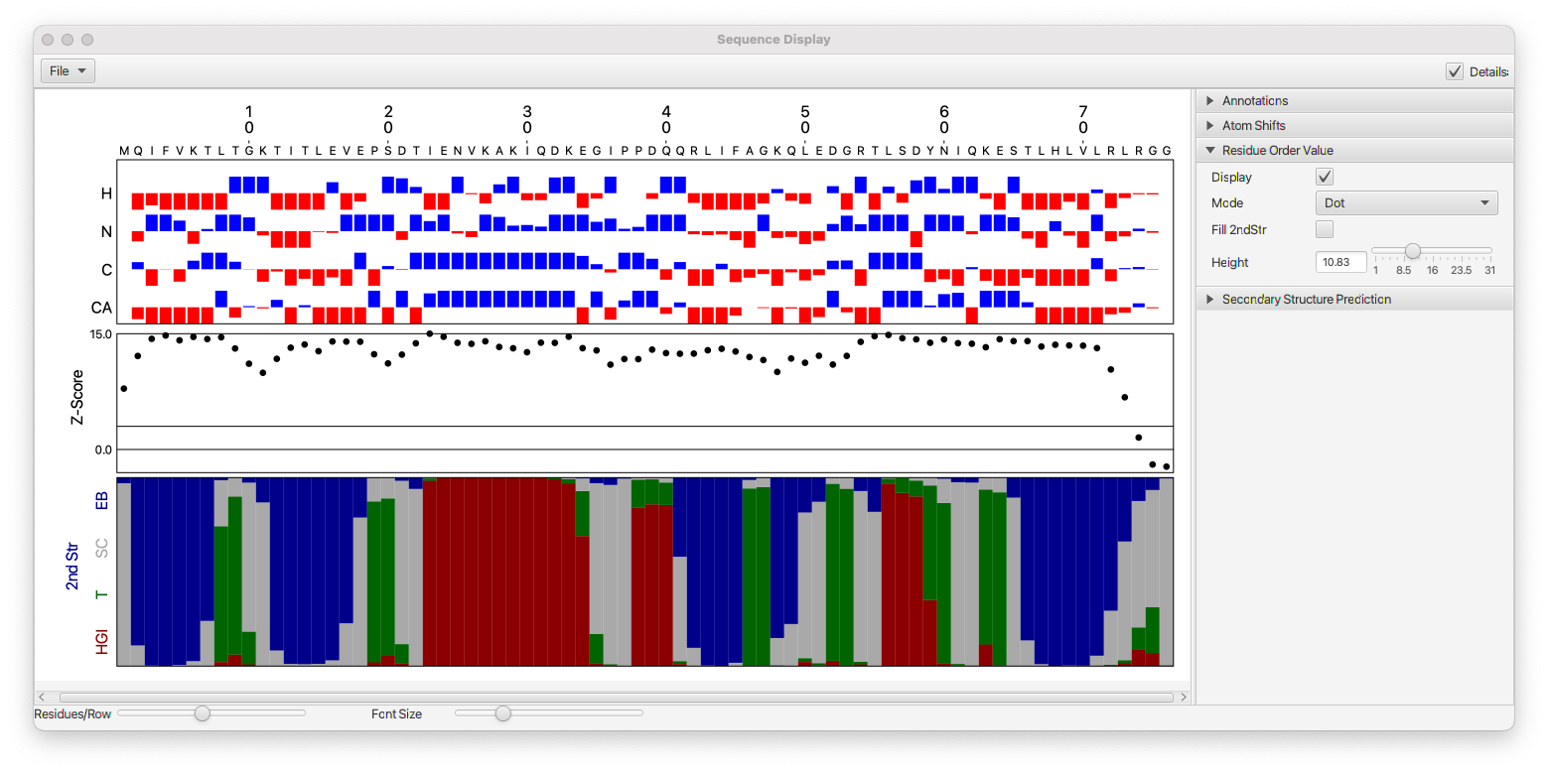Expand the Secondary Structure Prediction section
Image resolution: width=1548 pixels, height=772 pixels.
pyautogui.click(x=1354, y=299)
